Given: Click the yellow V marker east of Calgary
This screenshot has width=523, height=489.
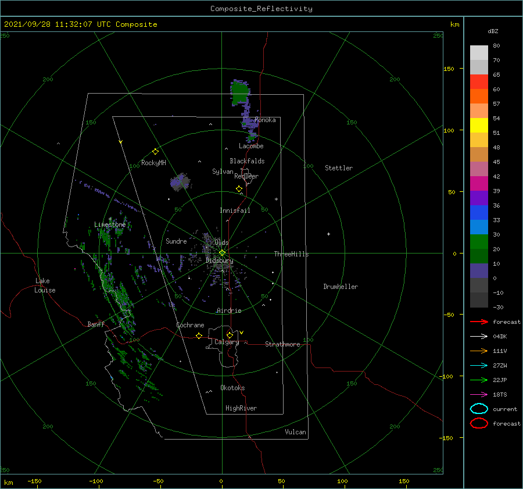Looking at the screenshot, I should pos(241,333).
